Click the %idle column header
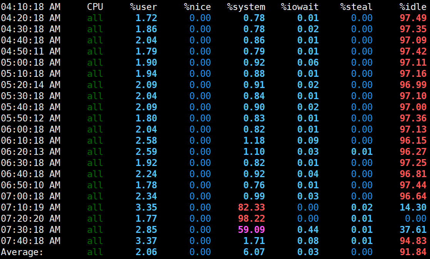Screen dimensions: 430x259 tap(413, 7)
